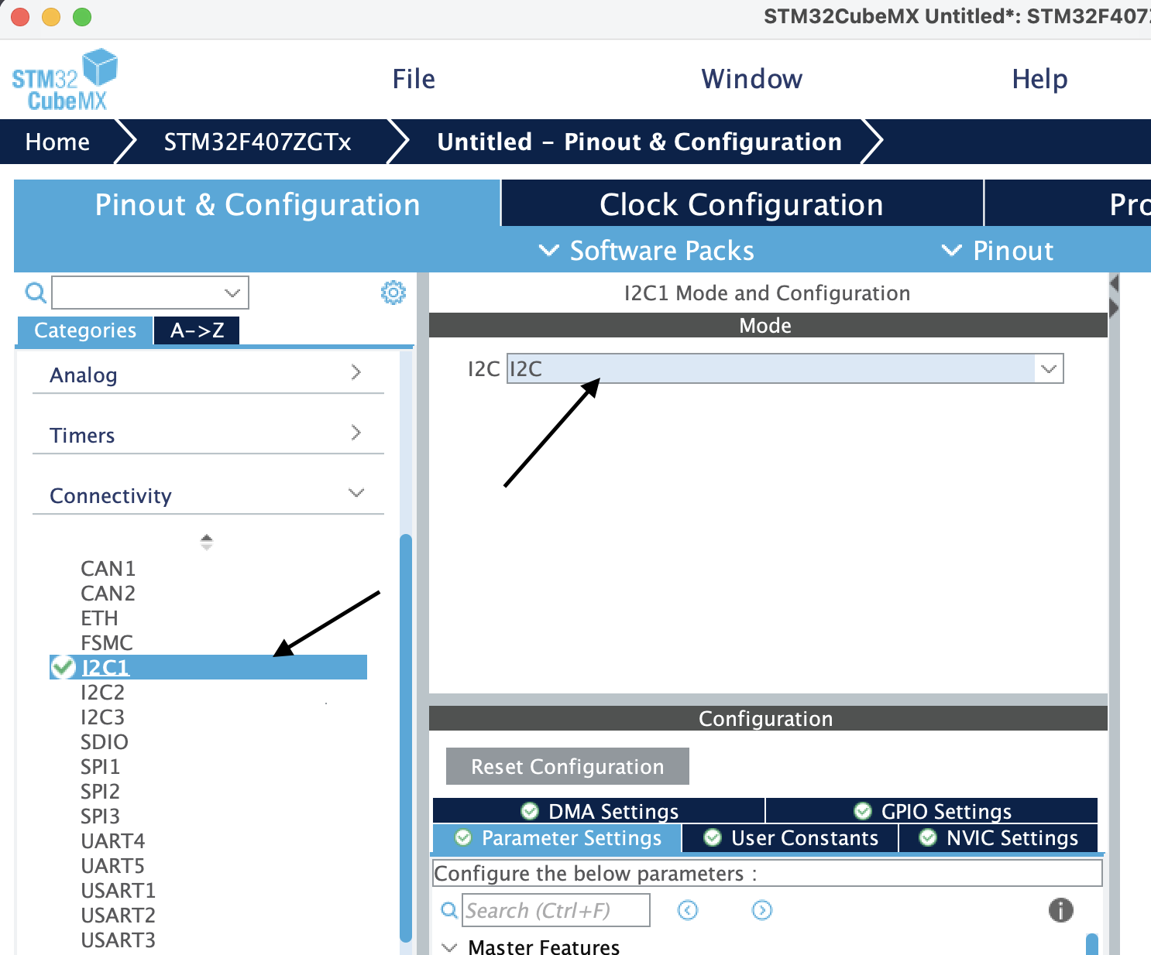Click the search magnifier icon above Categories
Screen dimensions: 1151x955
tap(36, 293)
